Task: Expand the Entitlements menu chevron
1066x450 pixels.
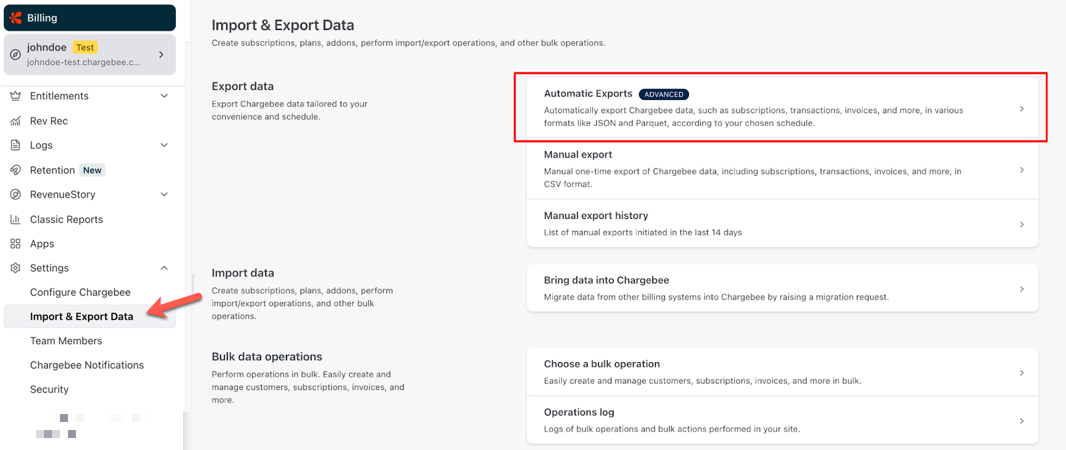Action: [164, 96]
